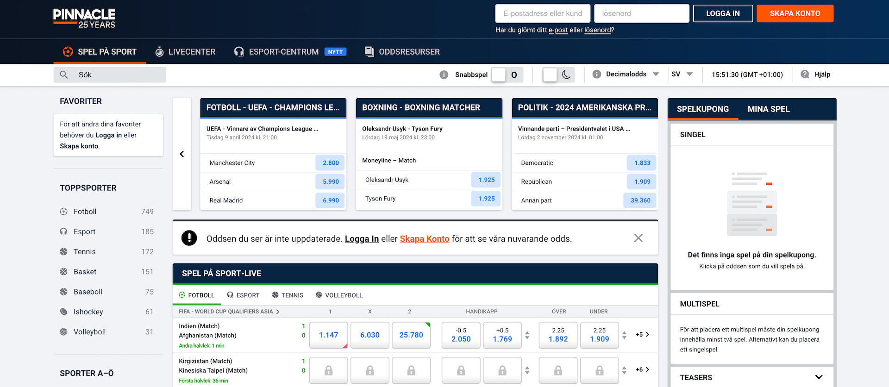Dismiss the odds warning with the X
Image resolution: width=889 pixels, height=387 pixels.
point(638,238)
